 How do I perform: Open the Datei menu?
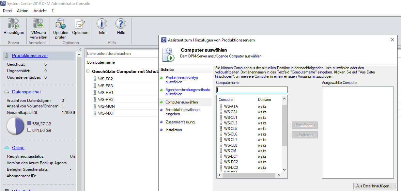pos(7,11)
